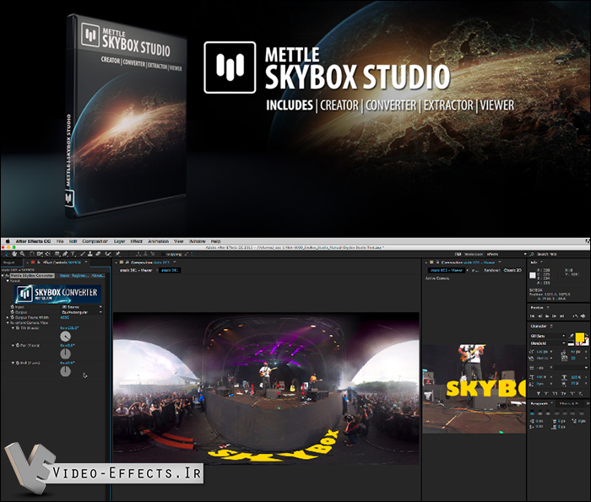Toggle stopwatch for Tilt (X axis)
This screenshot has width=591, height=502.
click(x=18, y=328)
